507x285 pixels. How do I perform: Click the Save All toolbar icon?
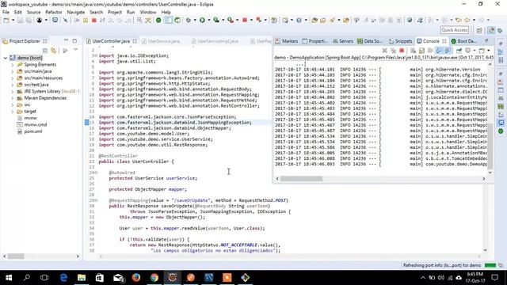(x=29, y=20)
